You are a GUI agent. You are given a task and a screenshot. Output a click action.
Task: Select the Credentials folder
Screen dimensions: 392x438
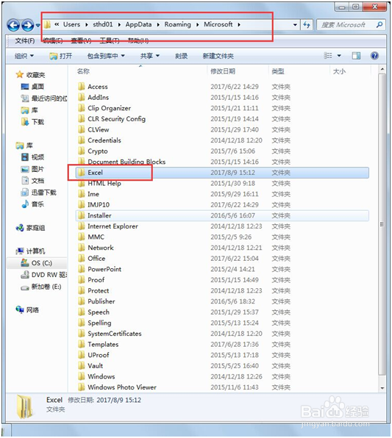[x=104, y=140]
